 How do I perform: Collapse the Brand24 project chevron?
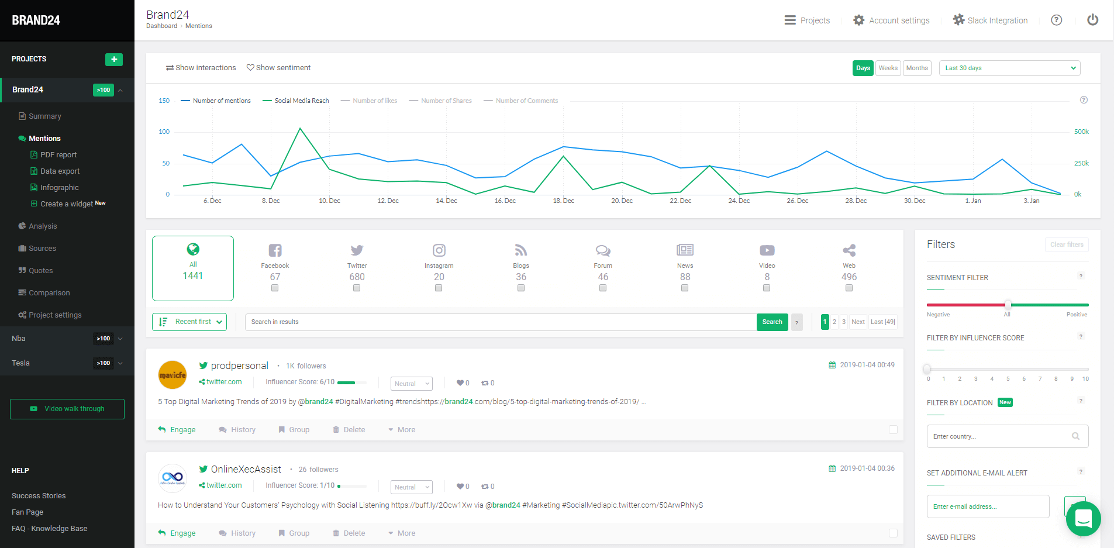(x=120, y=90)
